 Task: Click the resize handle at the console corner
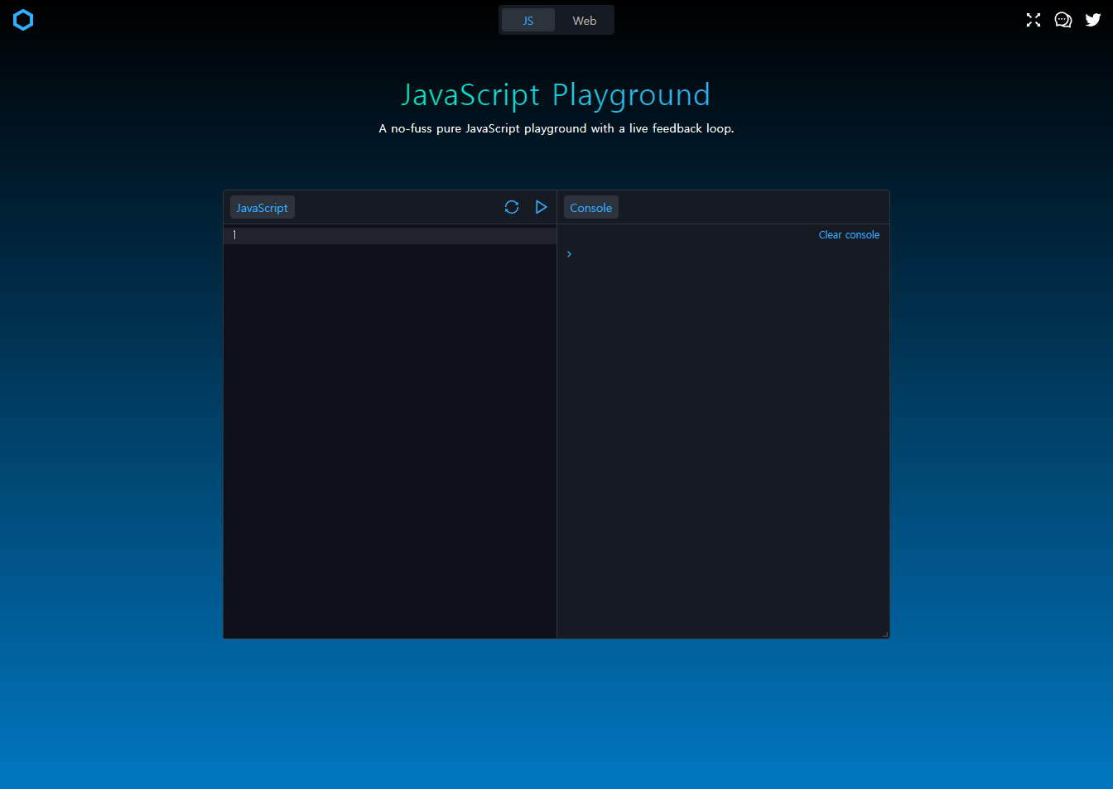tap(885, 634)
